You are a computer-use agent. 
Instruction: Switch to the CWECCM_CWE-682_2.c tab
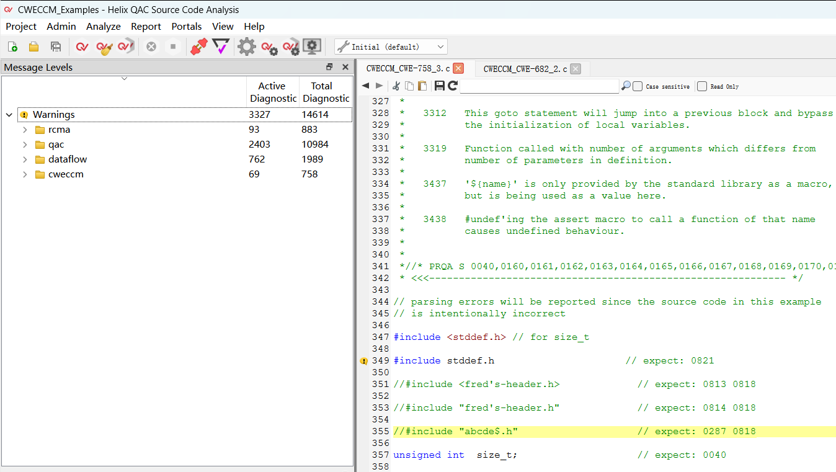pos(525,69)
